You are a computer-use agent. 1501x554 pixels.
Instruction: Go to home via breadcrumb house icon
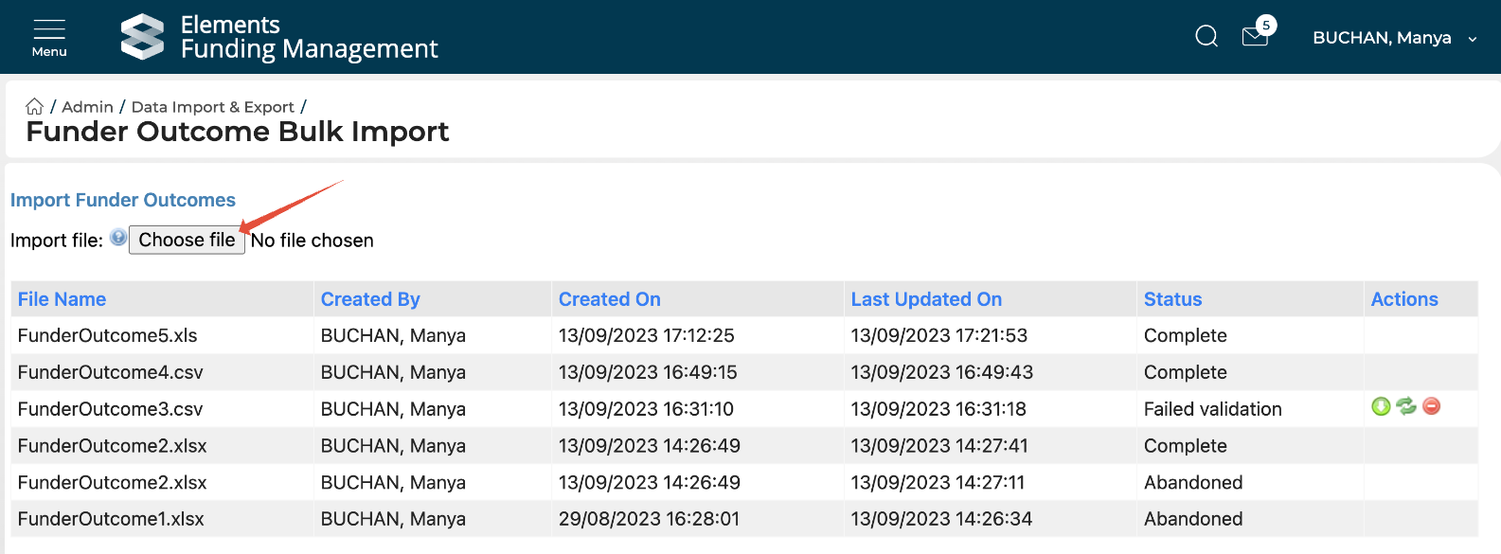35,106
